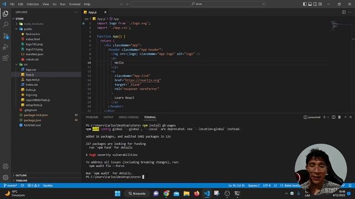Image resolution: width=355 pixels, height=199 pixels.
Task: Open the command center dropdown arrow
Action: point(263,4)
